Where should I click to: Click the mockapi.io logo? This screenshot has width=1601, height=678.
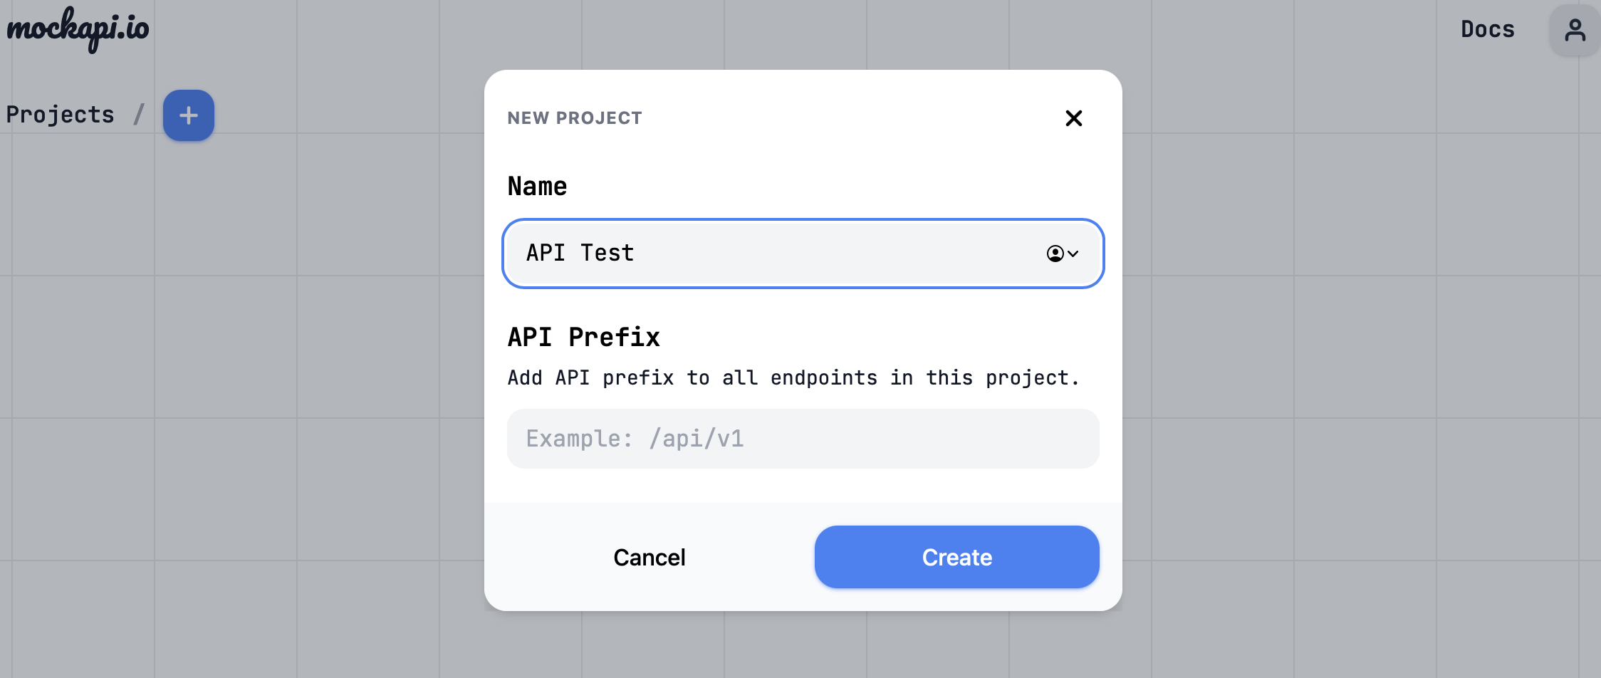tap(78, 29)
